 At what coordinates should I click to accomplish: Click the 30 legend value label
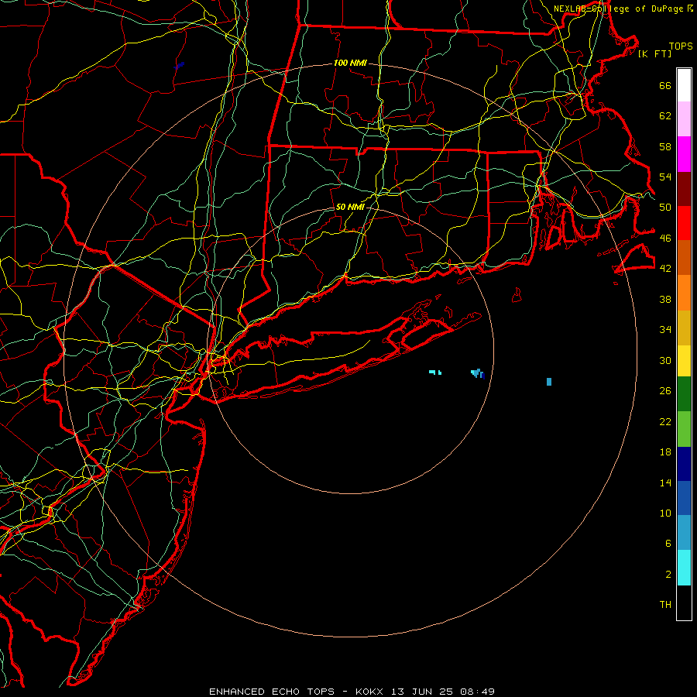tap(665, 360)
